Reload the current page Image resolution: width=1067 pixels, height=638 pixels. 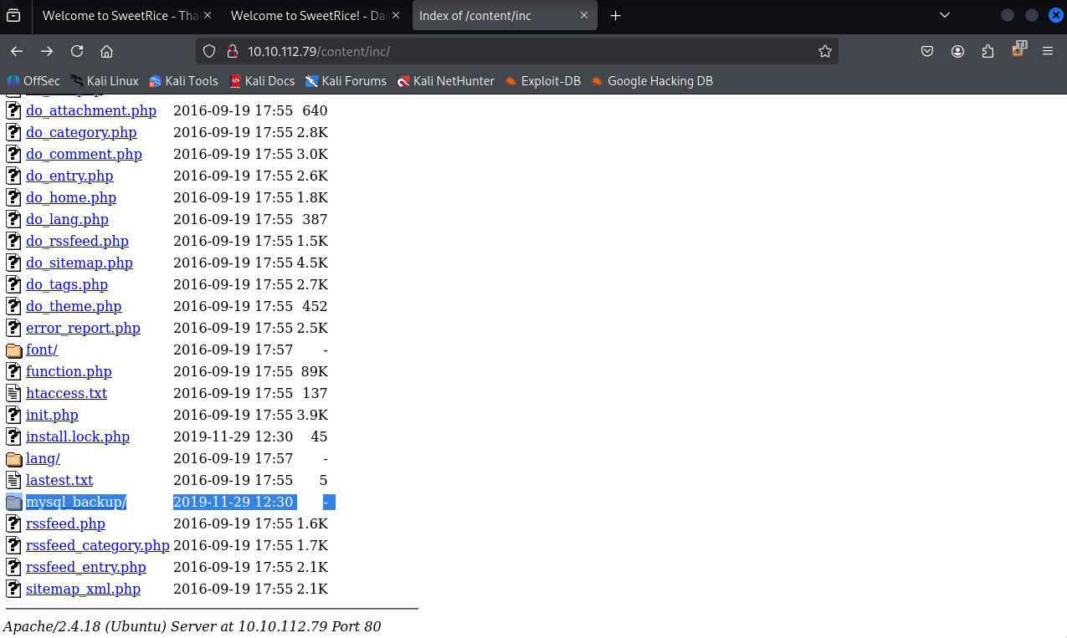point(77,51)
